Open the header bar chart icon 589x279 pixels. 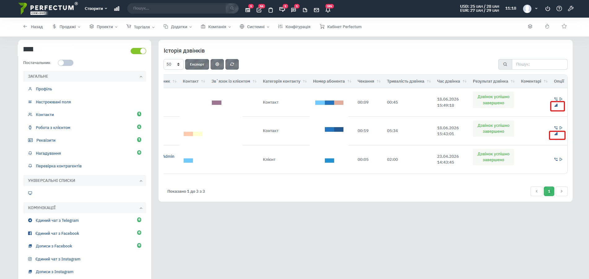pos(117,9)
